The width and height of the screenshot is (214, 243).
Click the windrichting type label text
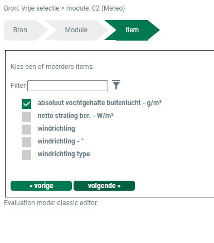coord(64,154)
